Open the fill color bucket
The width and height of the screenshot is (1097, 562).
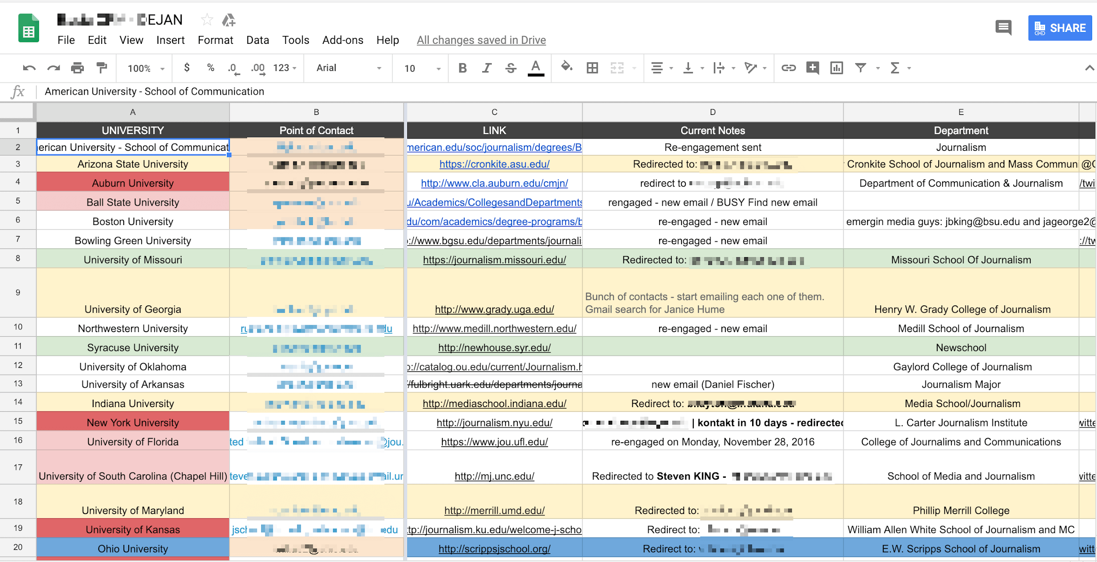coord(566,67)
